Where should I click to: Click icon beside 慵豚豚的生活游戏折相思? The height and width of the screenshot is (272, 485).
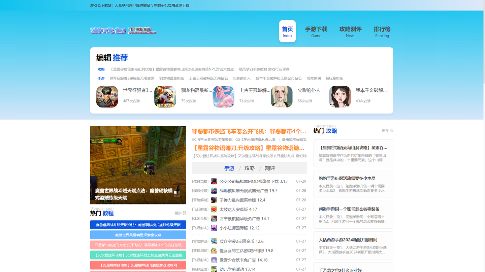tap(214, 251)
